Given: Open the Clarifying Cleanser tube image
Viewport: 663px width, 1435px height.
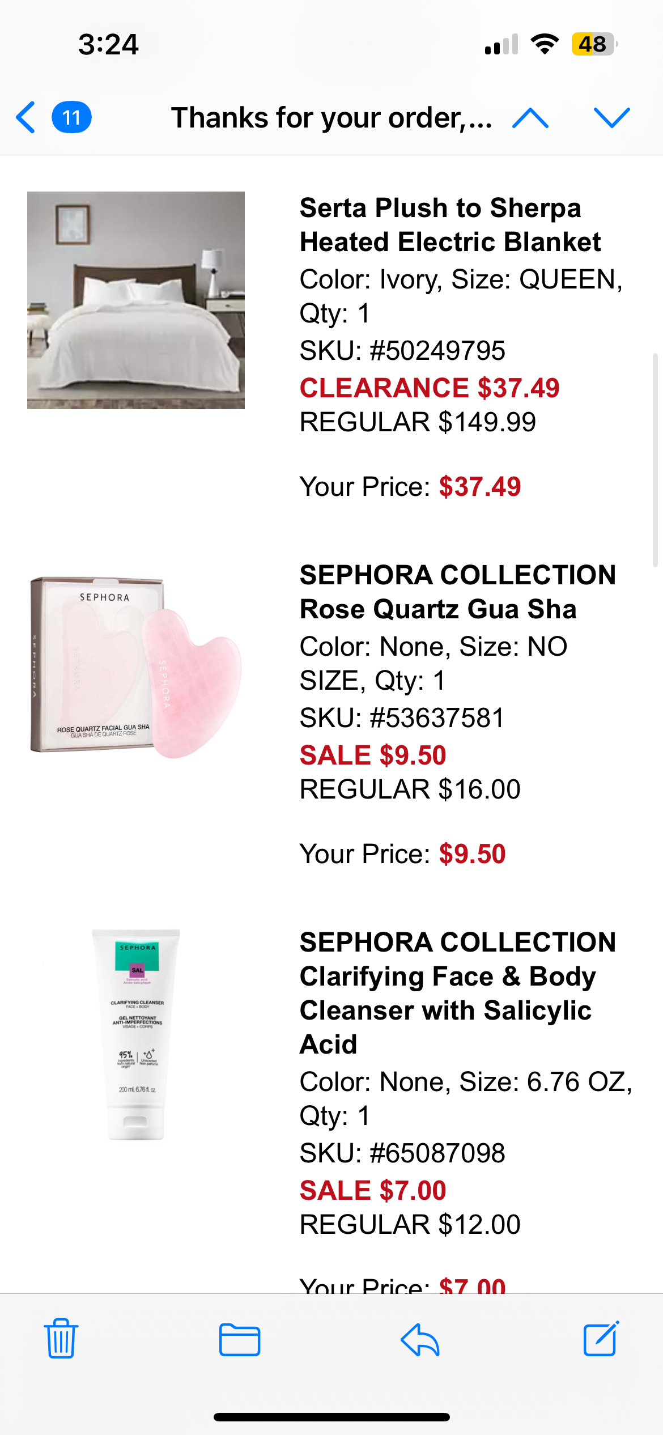Looking at the screenshot, I should click(x=136, y=1035).
